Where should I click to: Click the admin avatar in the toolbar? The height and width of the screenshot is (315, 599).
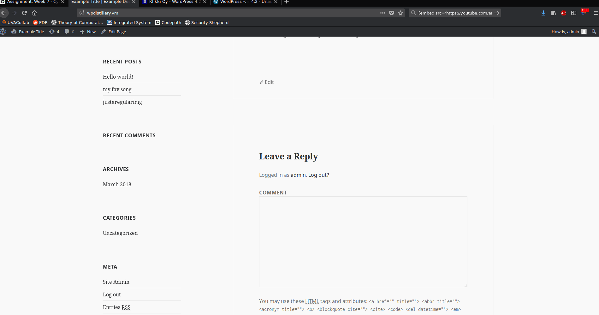[584, 32]
